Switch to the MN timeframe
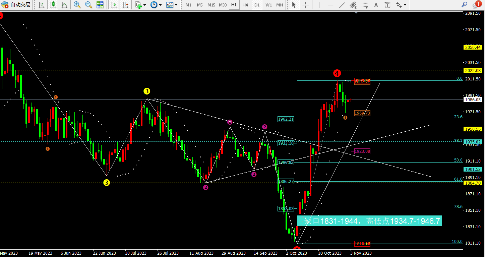 click(280, 5)
